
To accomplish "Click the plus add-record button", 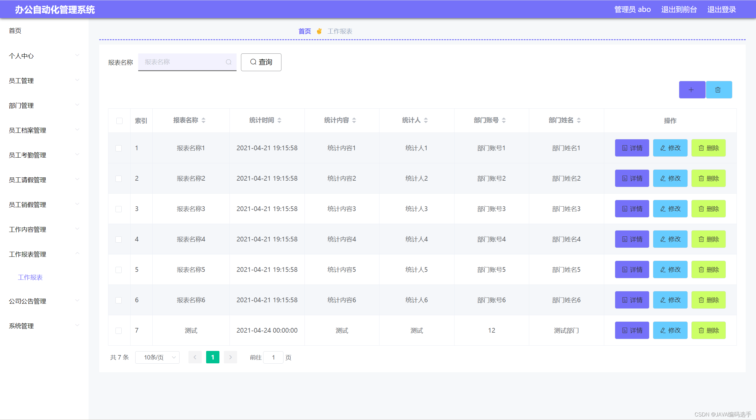I will click(x=692, y=90).
